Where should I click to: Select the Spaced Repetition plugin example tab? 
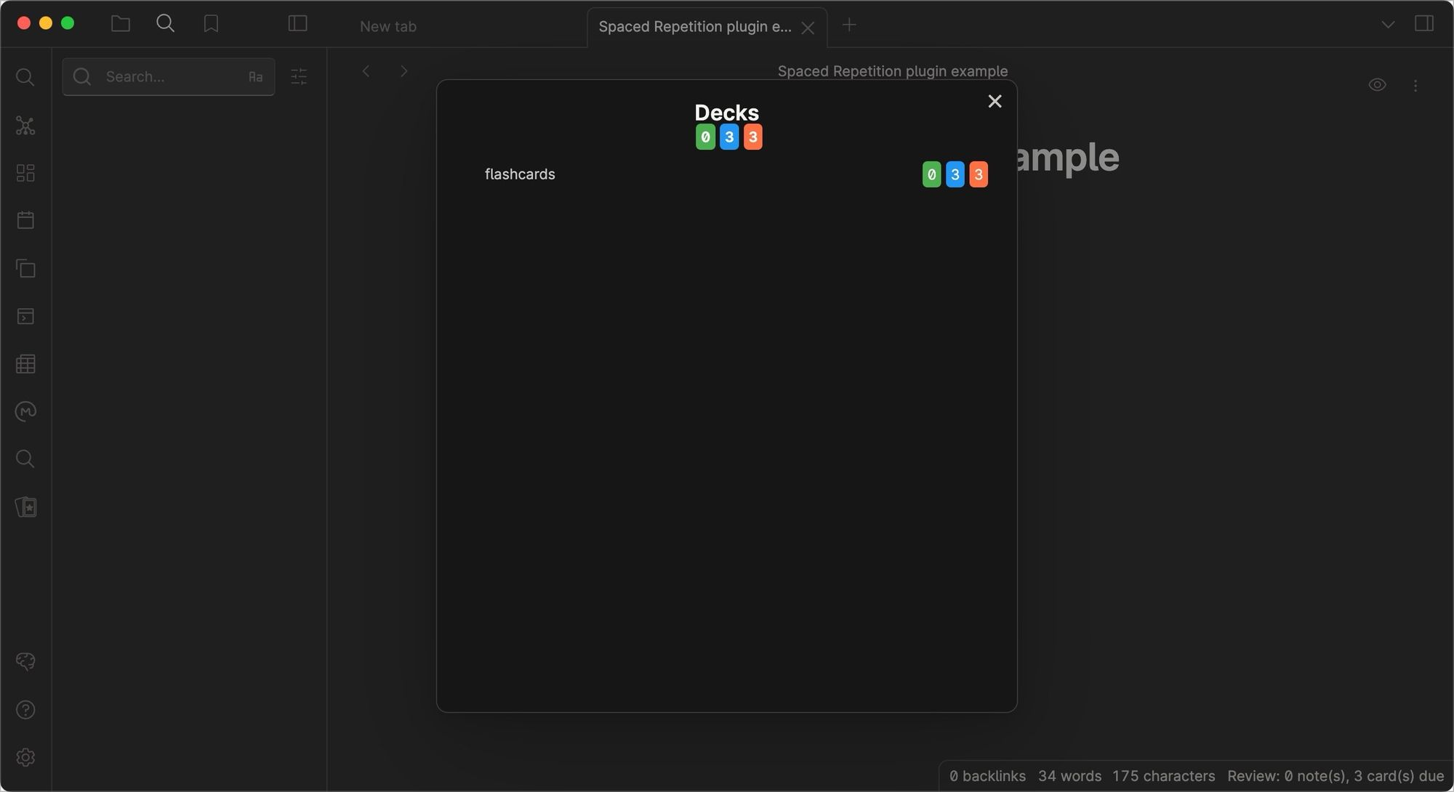click(x=694, y=26)
